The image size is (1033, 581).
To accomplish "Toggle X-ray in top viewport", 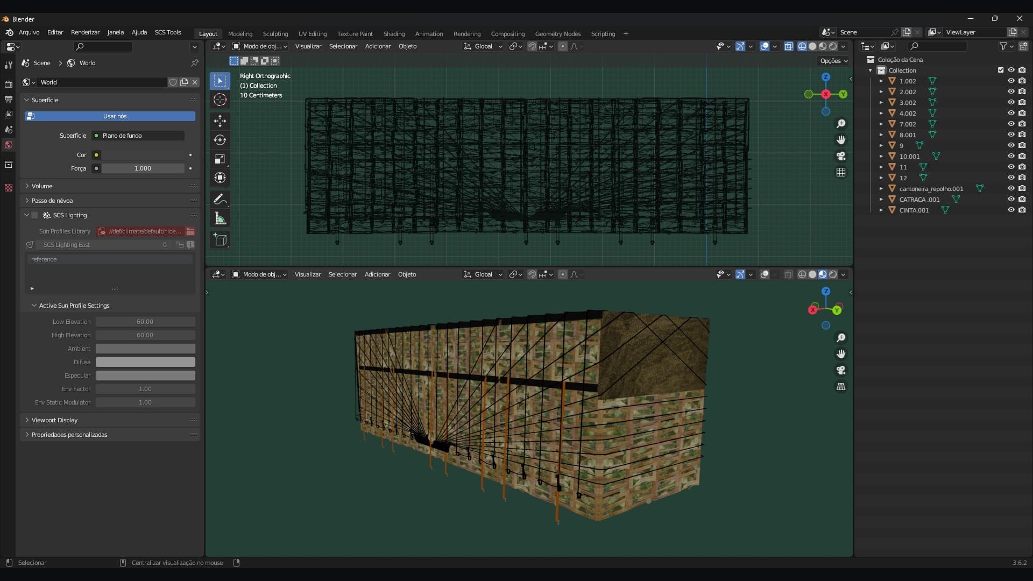I will tap(789, 47).
